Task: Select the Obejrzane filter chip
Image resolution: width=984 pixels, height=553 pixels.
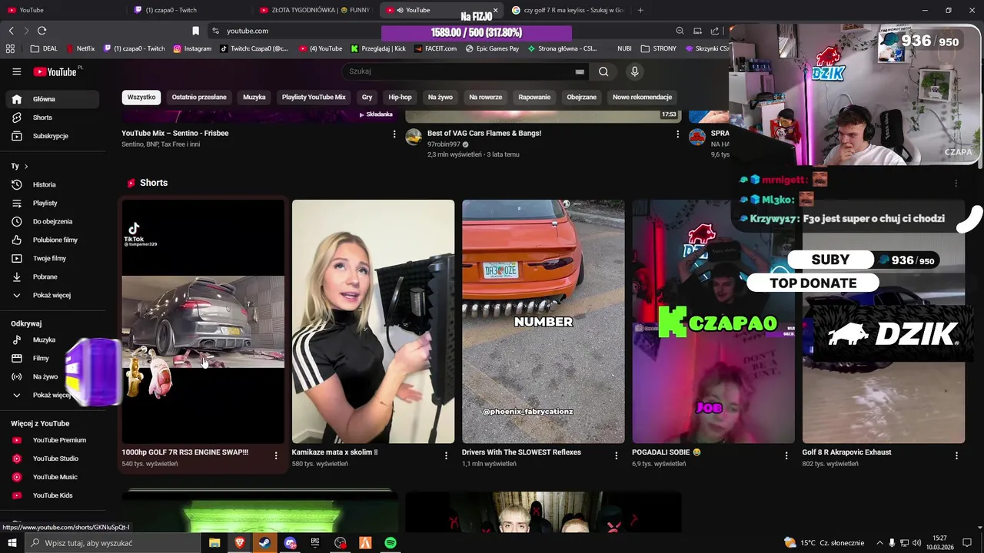Action: click(x=581, y=97)
